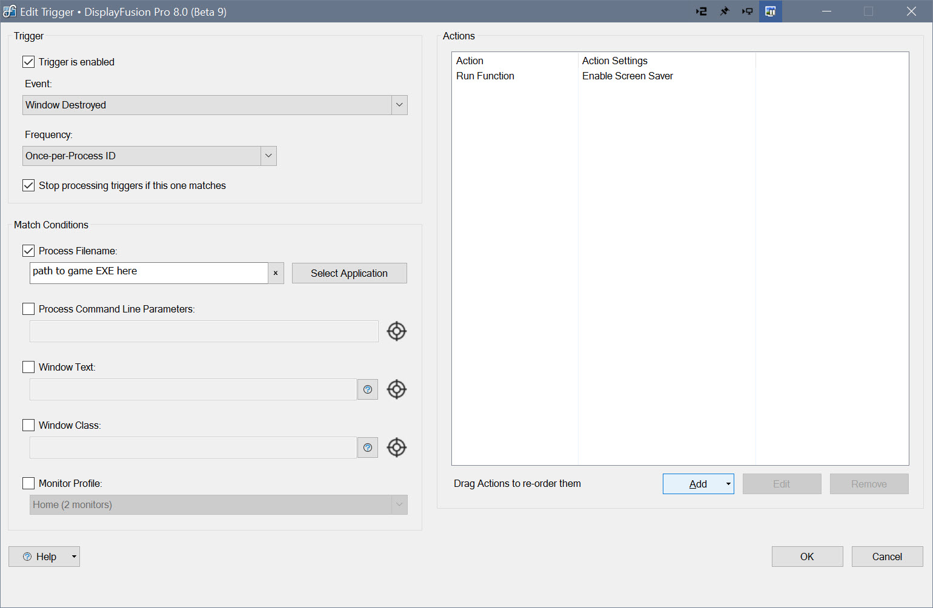Open the Window Text help icon
Viewport: 933px width, 608px height.
point(368,389)
